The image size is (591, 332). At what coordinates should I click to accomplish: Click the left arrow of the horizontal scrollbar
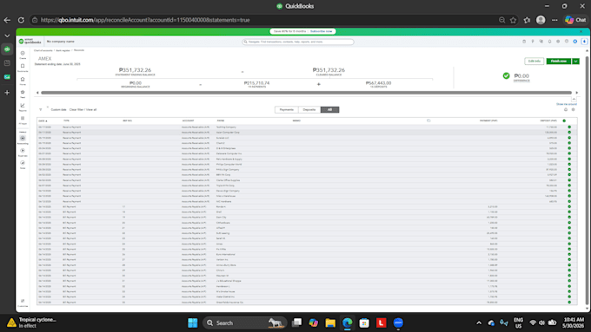pos(37,93)
